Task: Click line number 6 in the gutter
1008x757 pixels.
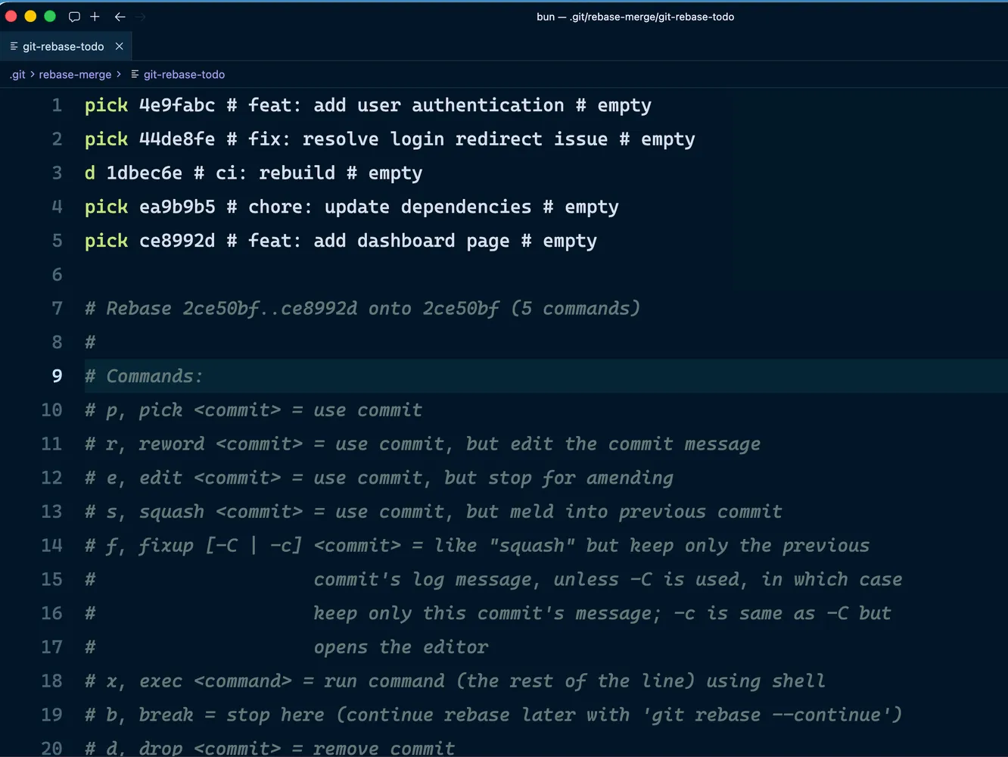Action: (x=57, y=275)
